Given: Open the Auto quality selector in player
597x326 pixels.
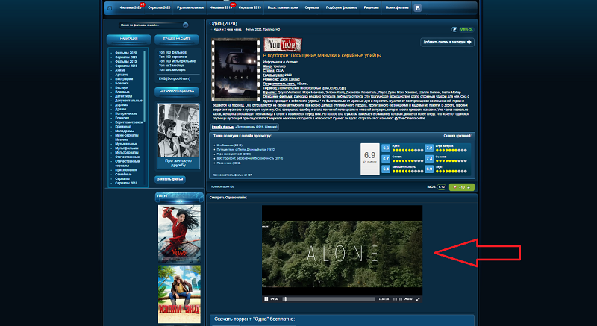Looking at the screenshot, I should (x=408, y=299).
